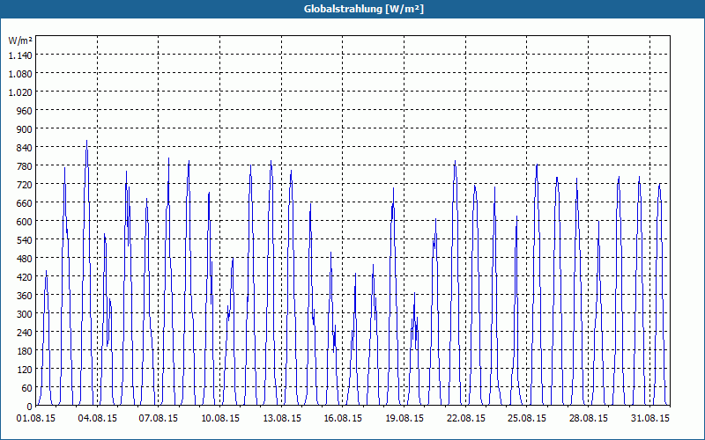Click the 780 y-axis value

point(25,166)
